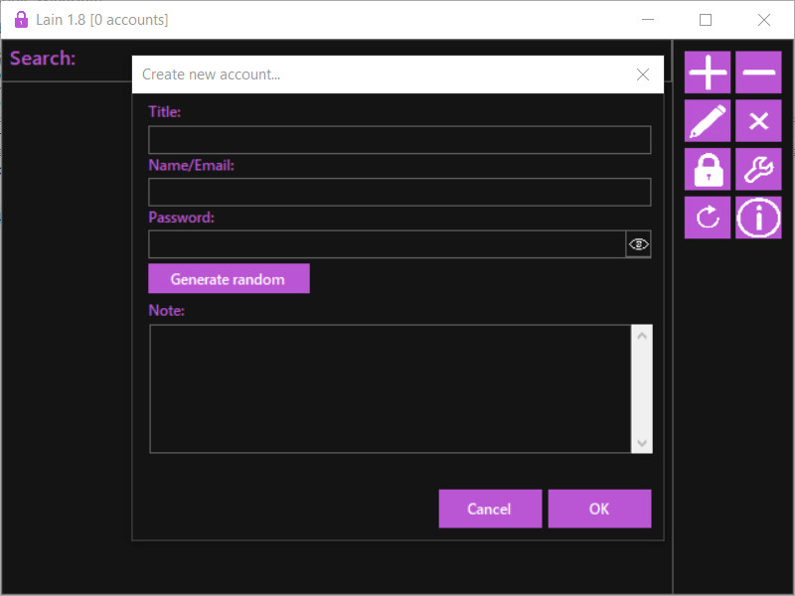Image resolution: width=795 pixels, height=596 pixels.
Task: Click the Note scrollbar down arrow
Action: pyautogui.click(x=642, y=443)
